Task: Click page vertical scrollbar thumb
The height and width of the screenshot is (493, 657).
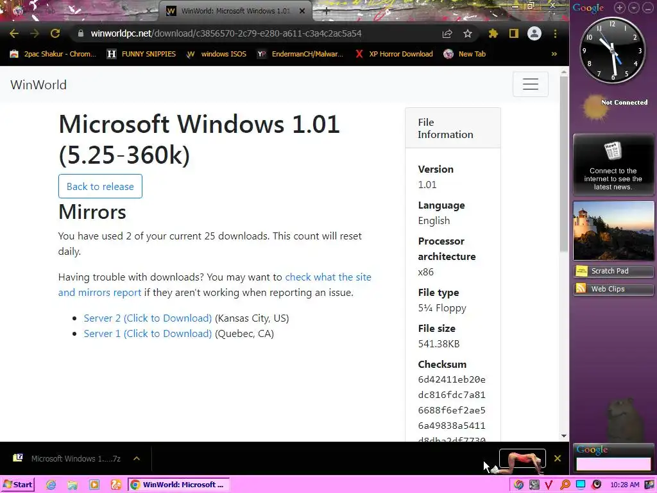Action: (563, 164)
